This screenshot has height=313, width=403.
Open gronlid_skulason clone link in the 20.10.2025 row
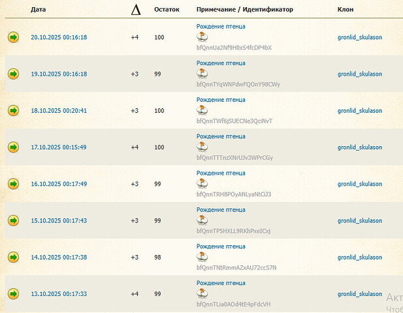pyautogui.click(x=359, y=37)
